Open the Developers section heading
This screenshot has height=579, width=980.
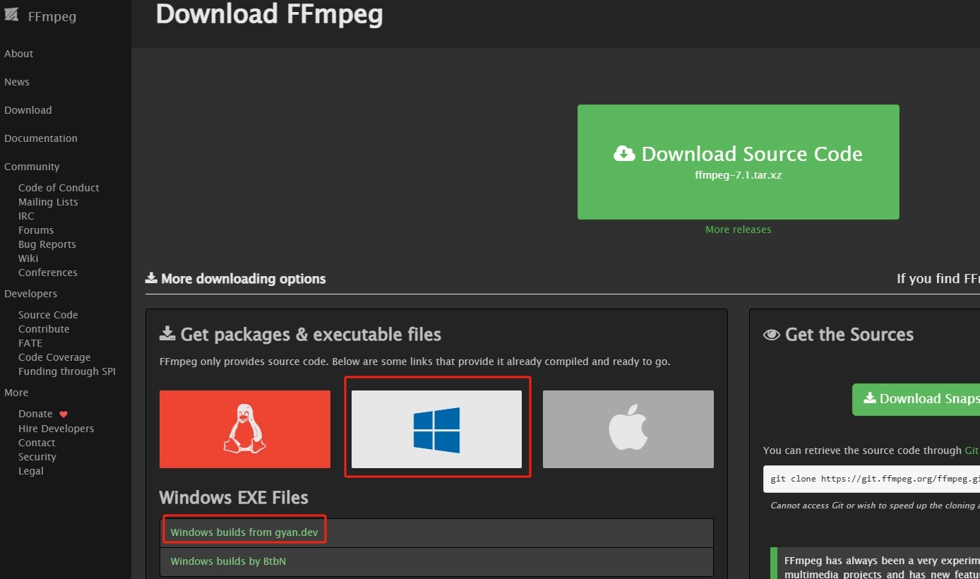point(30,294)
